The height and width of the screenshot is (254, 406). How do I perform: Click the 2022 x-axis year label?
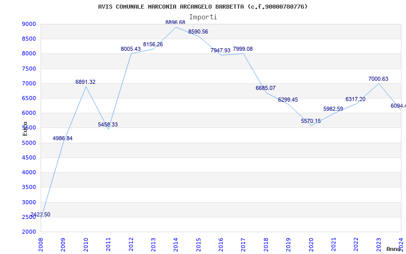[356, 245]
